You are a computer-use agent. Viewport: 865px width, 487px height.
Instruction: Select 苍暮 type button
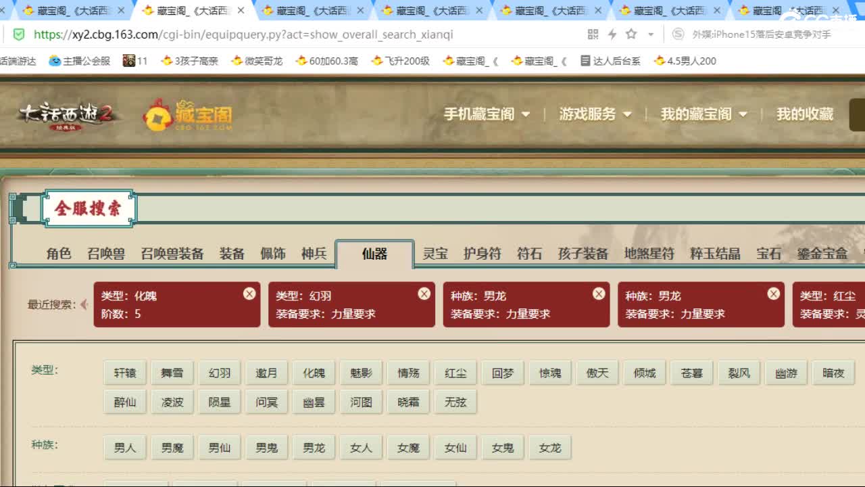pos(692,373)
